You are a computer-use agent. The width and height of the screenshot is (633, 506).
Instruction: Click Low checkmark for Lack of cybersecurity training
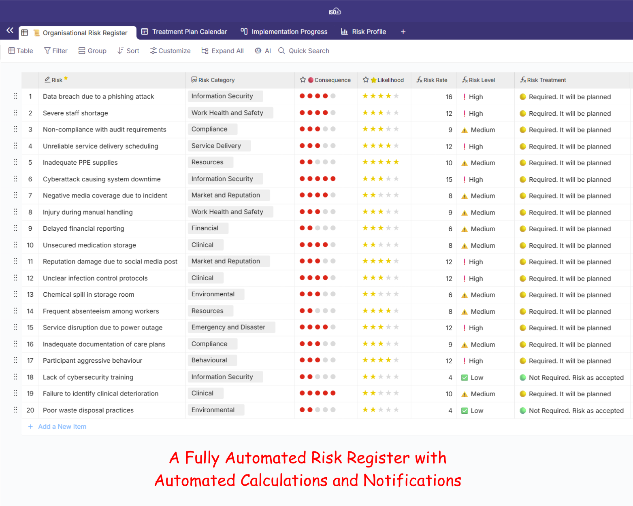coord(465,378)
